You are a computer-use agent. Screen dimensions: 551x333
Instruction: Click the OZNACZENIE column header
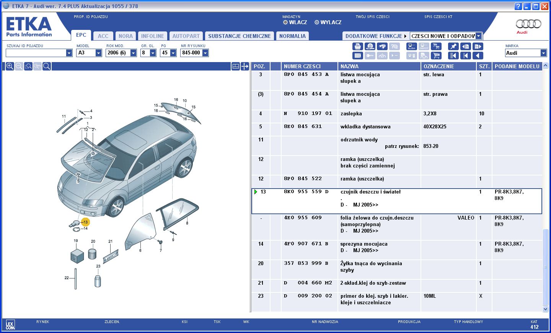coord(449,66)
